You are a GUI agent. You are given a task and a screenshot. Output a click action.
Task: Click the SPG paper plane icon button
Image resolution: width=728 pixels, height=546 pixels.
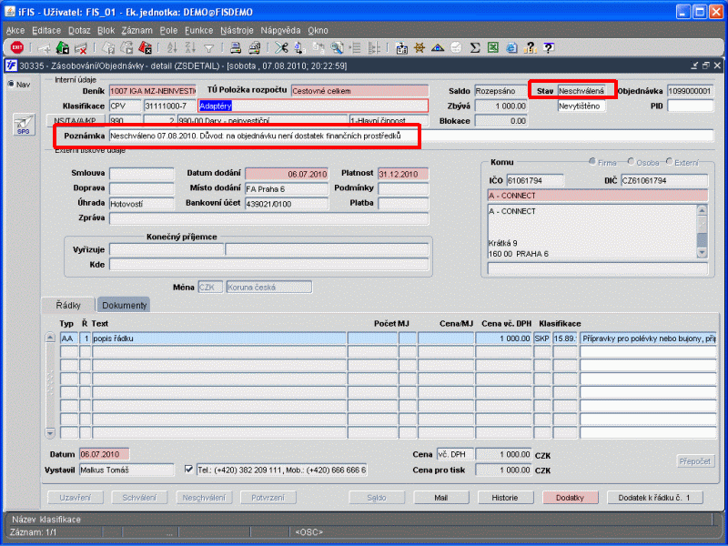click(24, 125)
